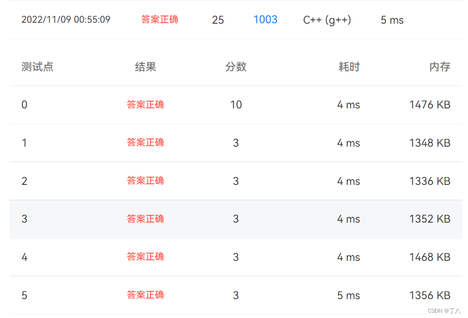Viewport: 468px width, 318px height.
Task: Open problem link 1003
Action: point(265,20)
